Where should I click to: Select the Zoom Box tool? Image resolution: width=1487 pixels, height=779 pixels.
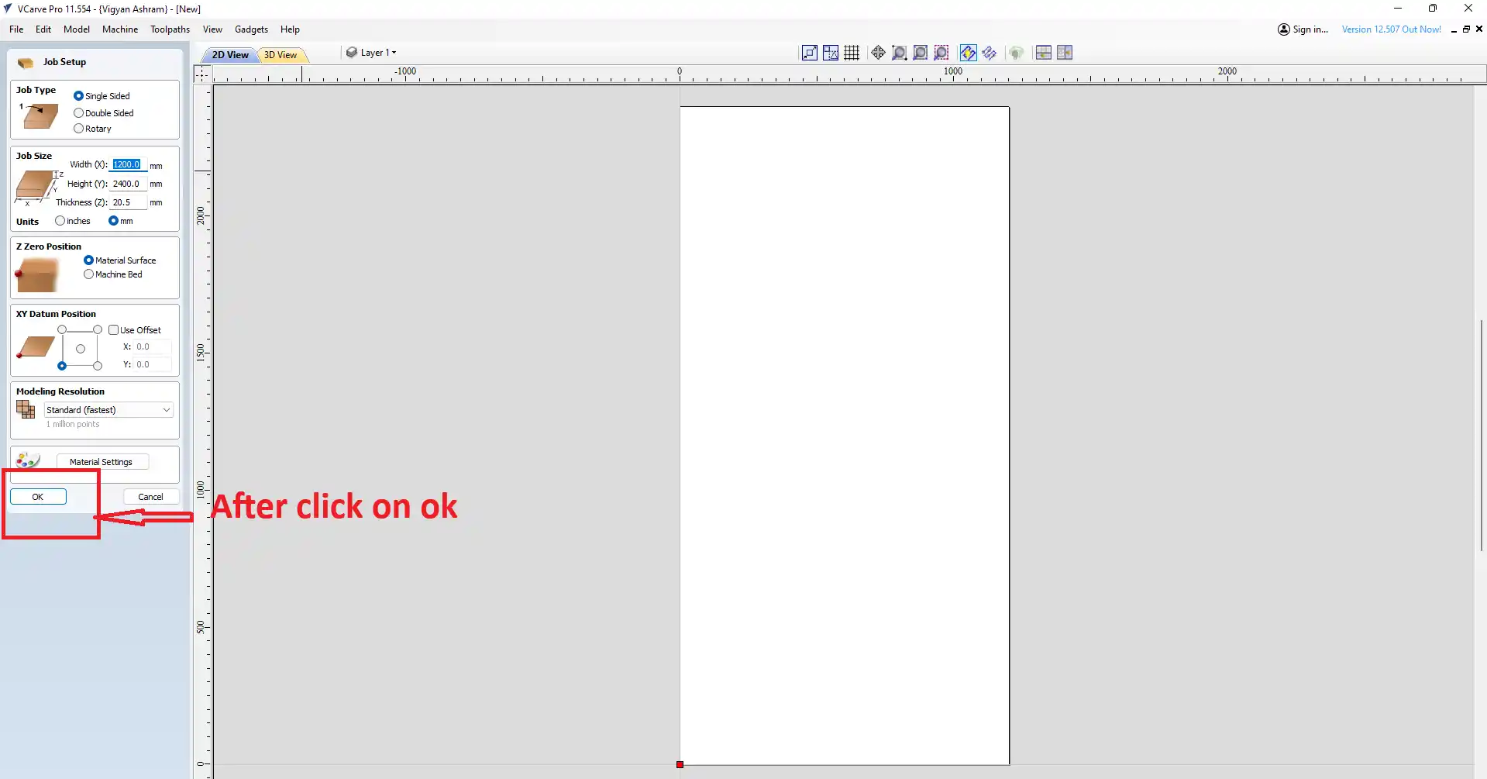(x=899, y=53)
